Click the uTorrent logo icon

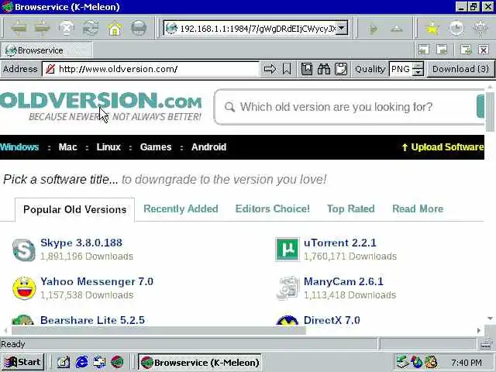287,250
